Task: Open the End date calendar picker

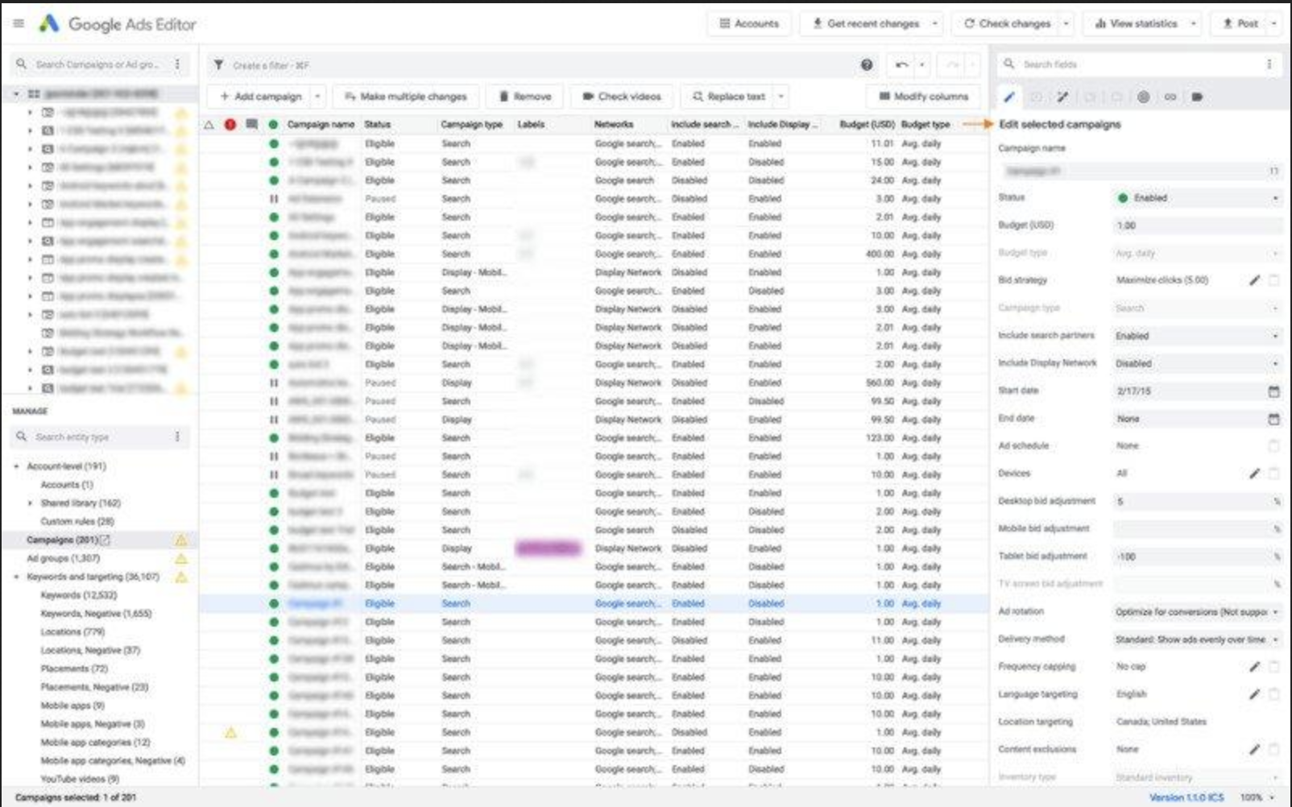Action: [x=1273, y=419]
